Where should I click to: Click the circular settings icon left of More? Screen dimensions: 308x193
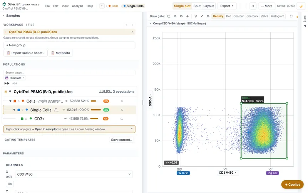[x=253, y=6]
